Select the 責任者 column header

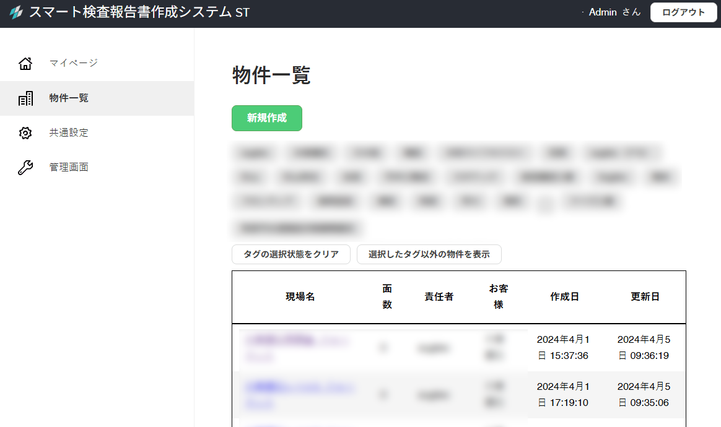tap(439, 297)
